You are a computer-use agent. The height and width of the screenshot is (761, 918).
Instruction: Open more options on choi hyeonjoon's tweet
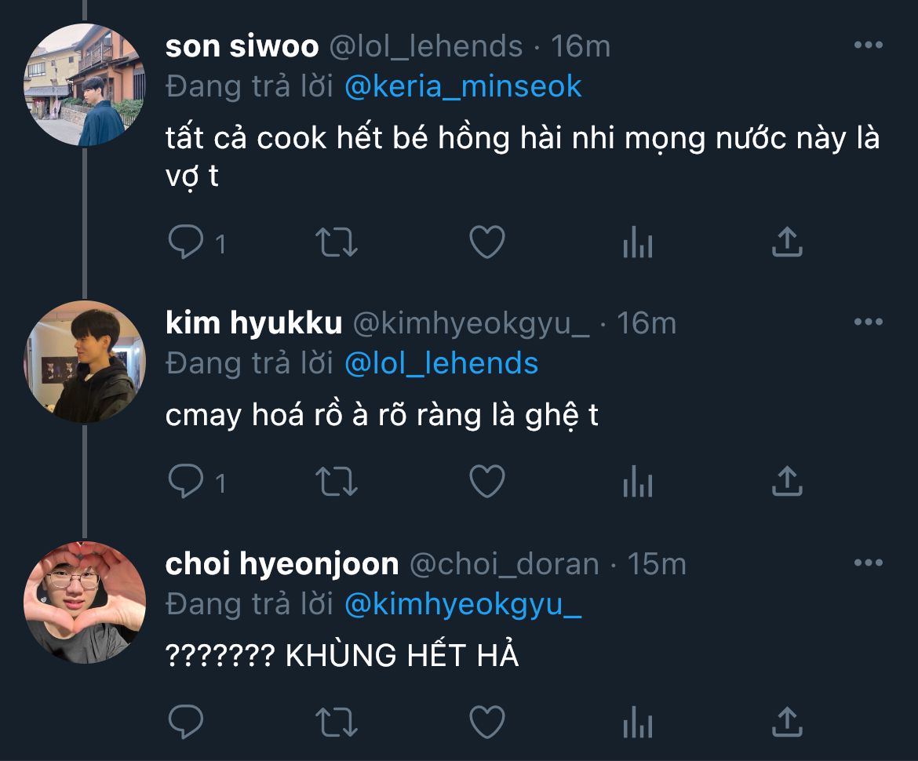868,563
